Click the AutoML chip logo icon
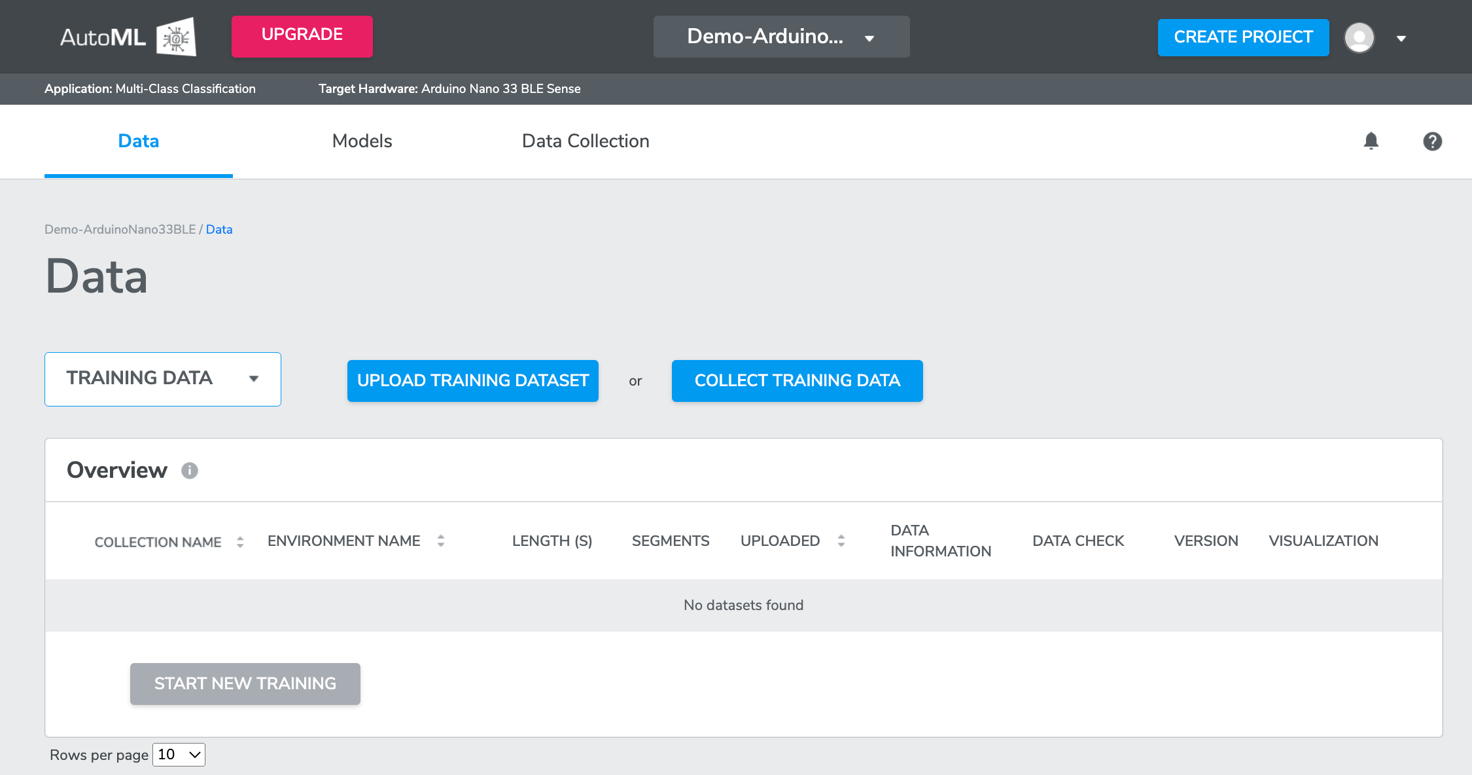This screenshot has width=1472, height=775. point(176,37)
